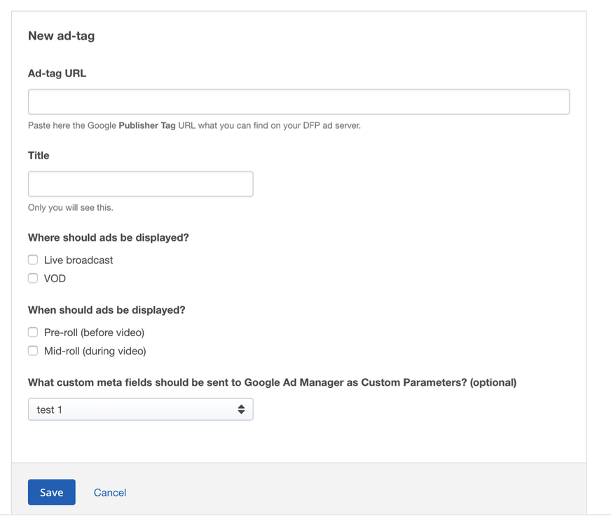
Task: Tick the VOD checkbox
Action: click(x=33, y=279)
